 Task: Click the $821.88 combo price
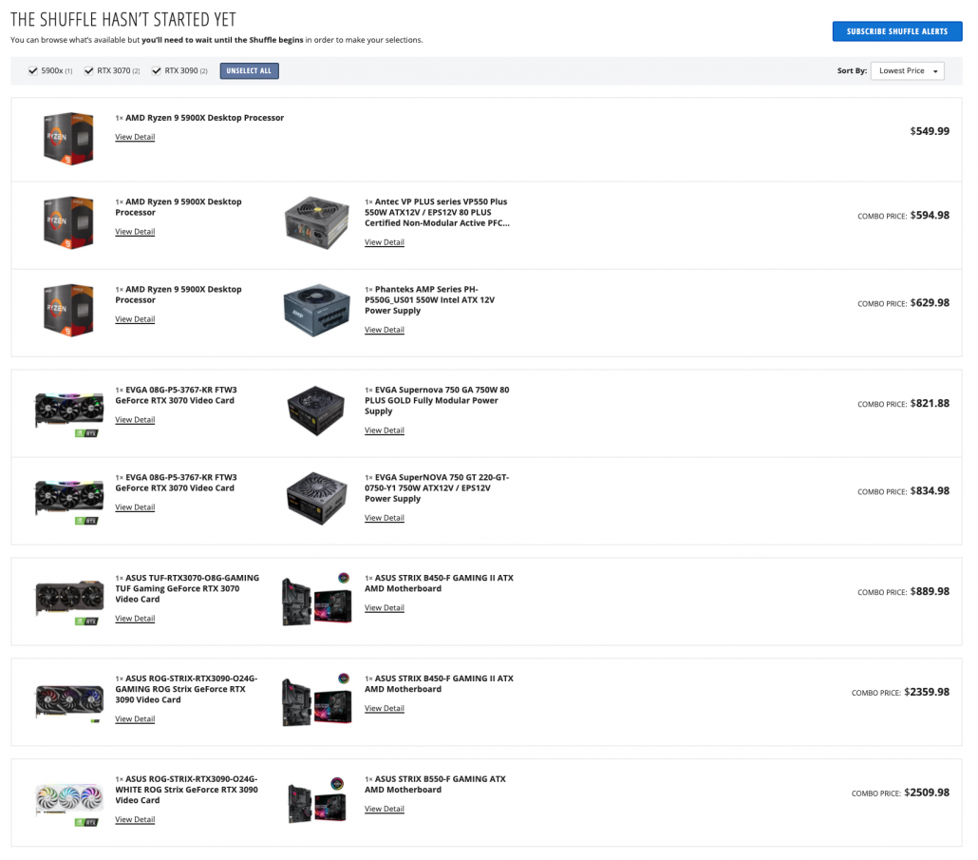click(x=930, y=403)
